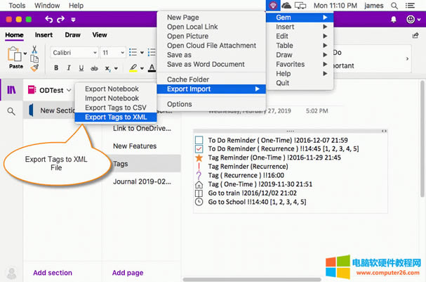This screenshot has height=282, width=426.
Task: Click the Gem diamond menu bar icon
Action: tap(273, 5)
